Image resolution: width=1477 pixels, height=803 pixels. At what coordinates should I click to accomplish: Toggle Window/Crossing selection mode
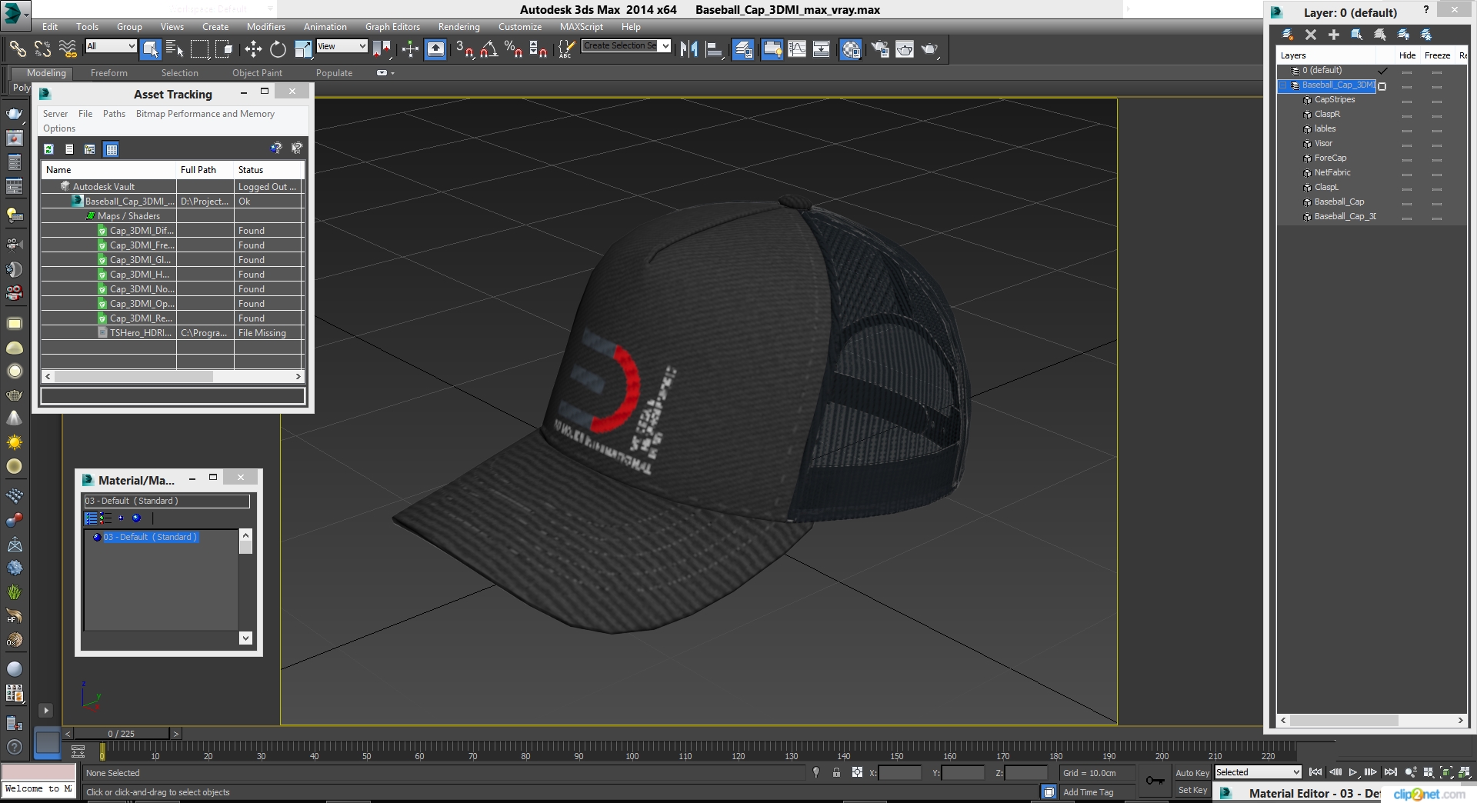(x=224, y=49)
